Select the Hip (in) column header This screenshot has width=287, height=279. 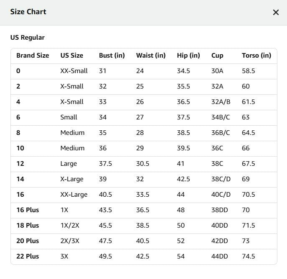click(188, 56)
